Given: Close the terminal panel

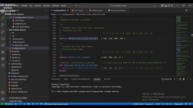Looking at the screenshot, I should coord(191,79).
